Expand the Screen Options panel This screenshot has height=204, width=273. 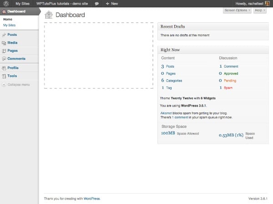point(237,10)
